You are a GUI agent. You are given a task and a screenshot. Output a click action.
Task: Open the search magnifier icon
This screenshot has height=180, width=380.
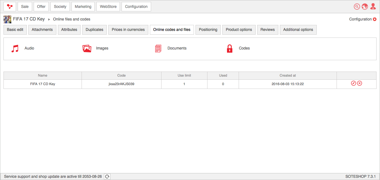coord(357,7)
